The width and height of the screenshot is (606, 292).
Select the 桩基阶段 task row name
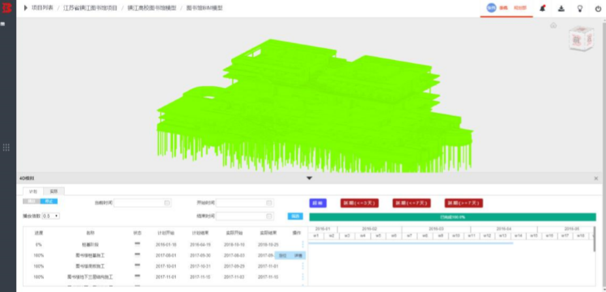coord(90,244)
